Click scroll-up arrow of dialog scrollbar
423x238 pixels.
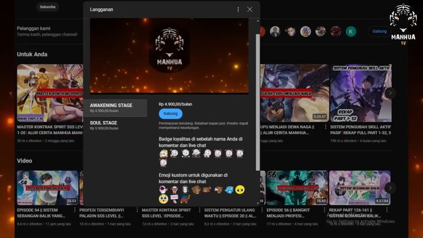(x=258, y=21)
